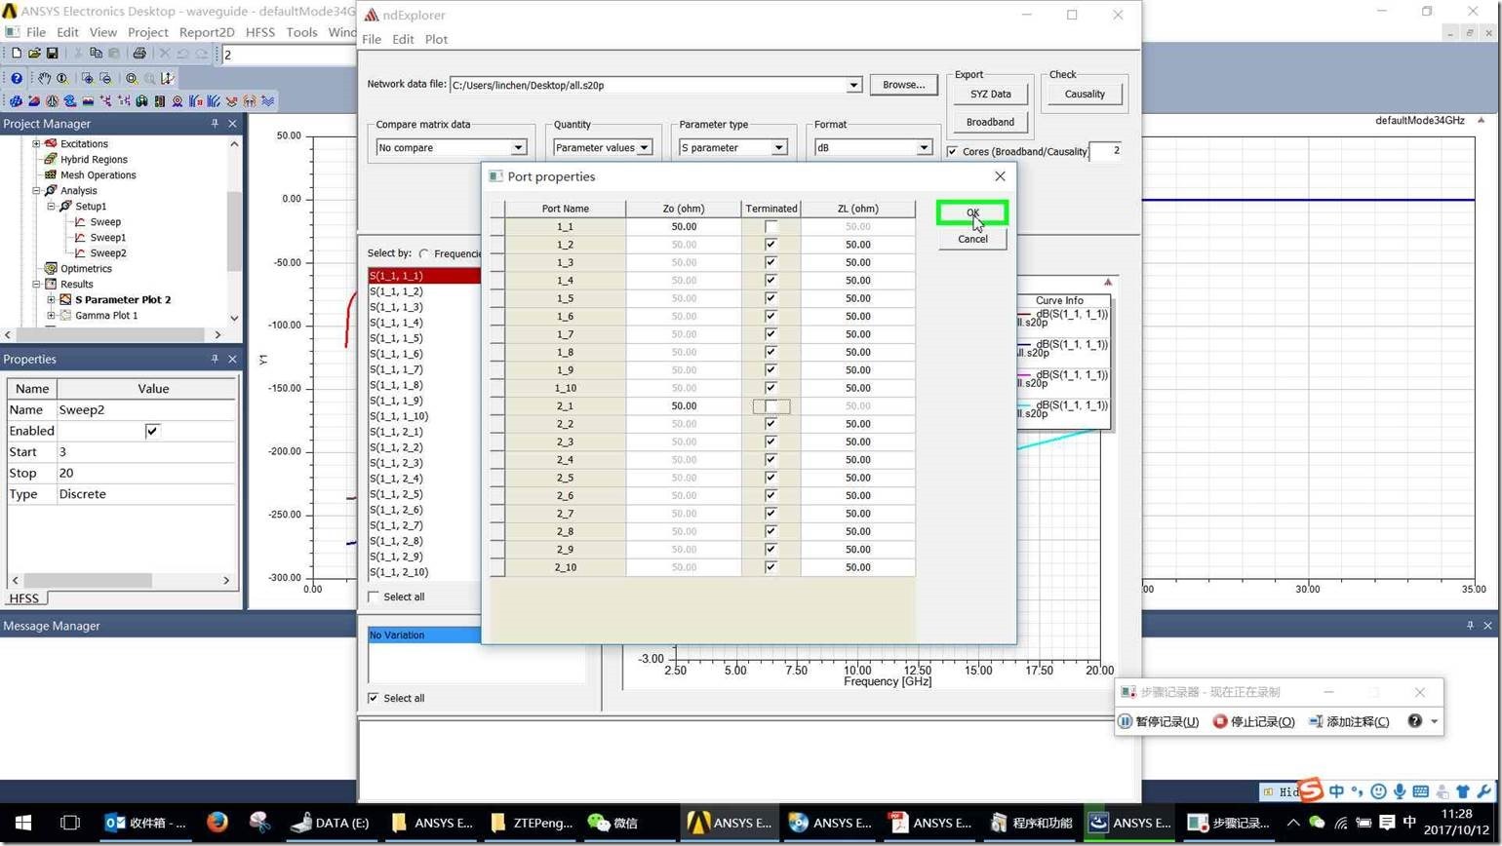Toggle Terminated checkbox for port 1_1
The image size is (1502, 846).
click(771, 226)
